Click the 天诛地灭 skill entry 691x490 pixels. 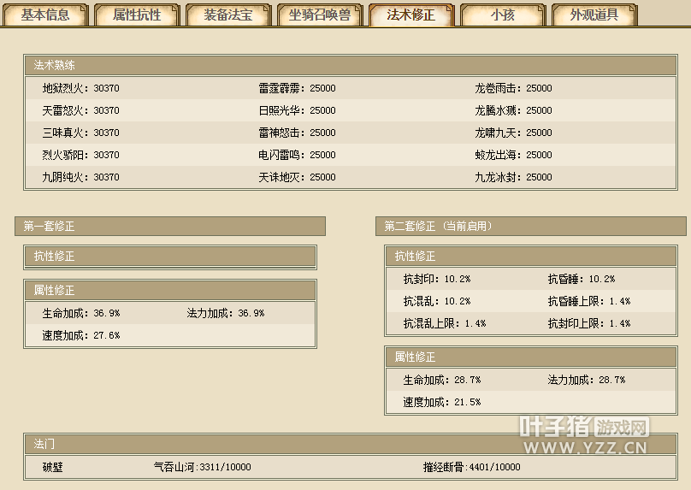coord(297,177)
